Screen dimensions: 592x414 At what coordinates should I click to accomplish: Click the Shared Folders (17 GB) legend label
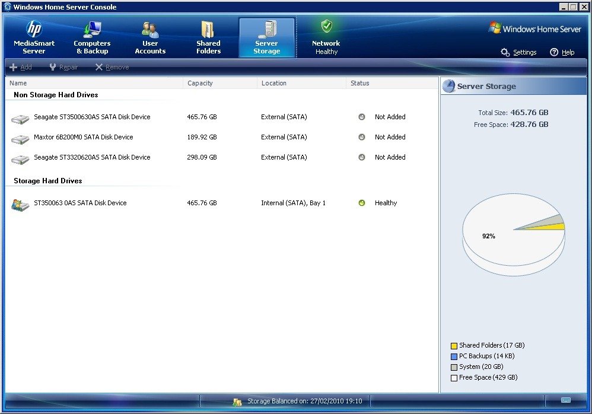coord(492,345)
